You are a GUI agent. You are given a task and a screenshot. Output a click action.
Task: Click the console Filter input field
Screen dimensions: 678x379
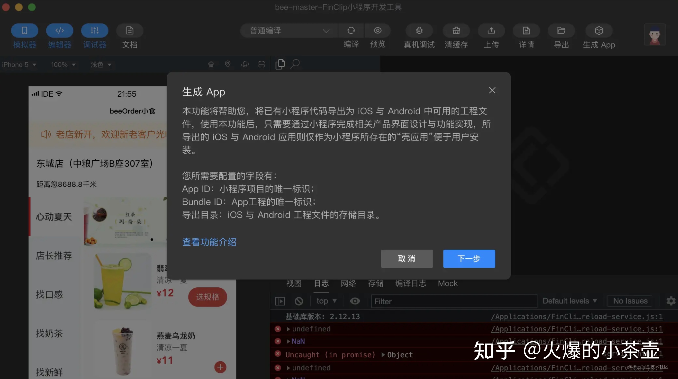(x=454, y=301)
